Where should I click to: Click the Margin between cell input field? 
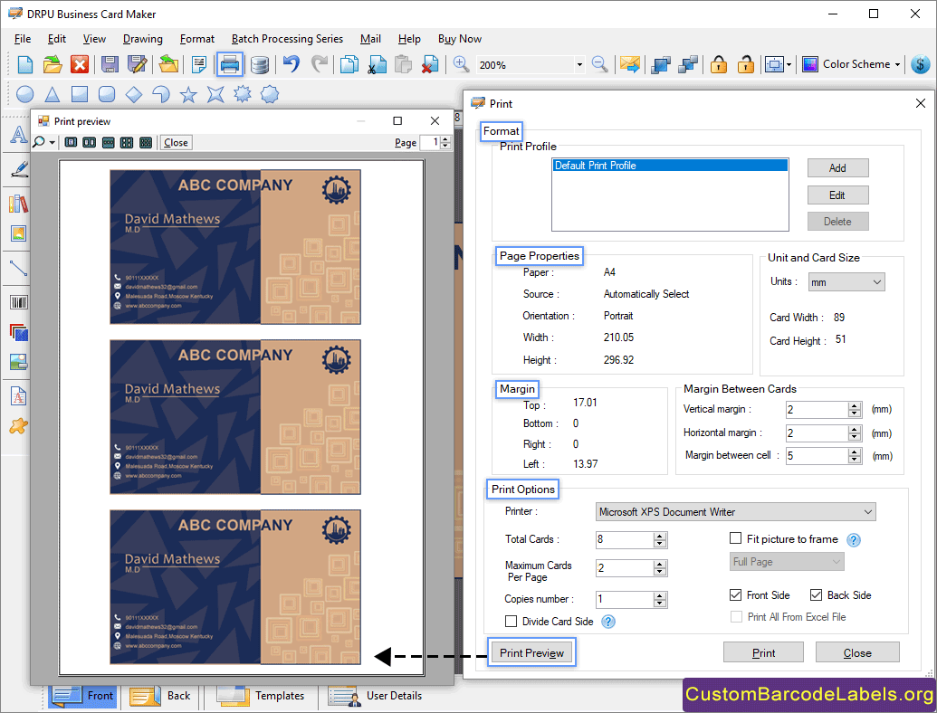point(817,456)
